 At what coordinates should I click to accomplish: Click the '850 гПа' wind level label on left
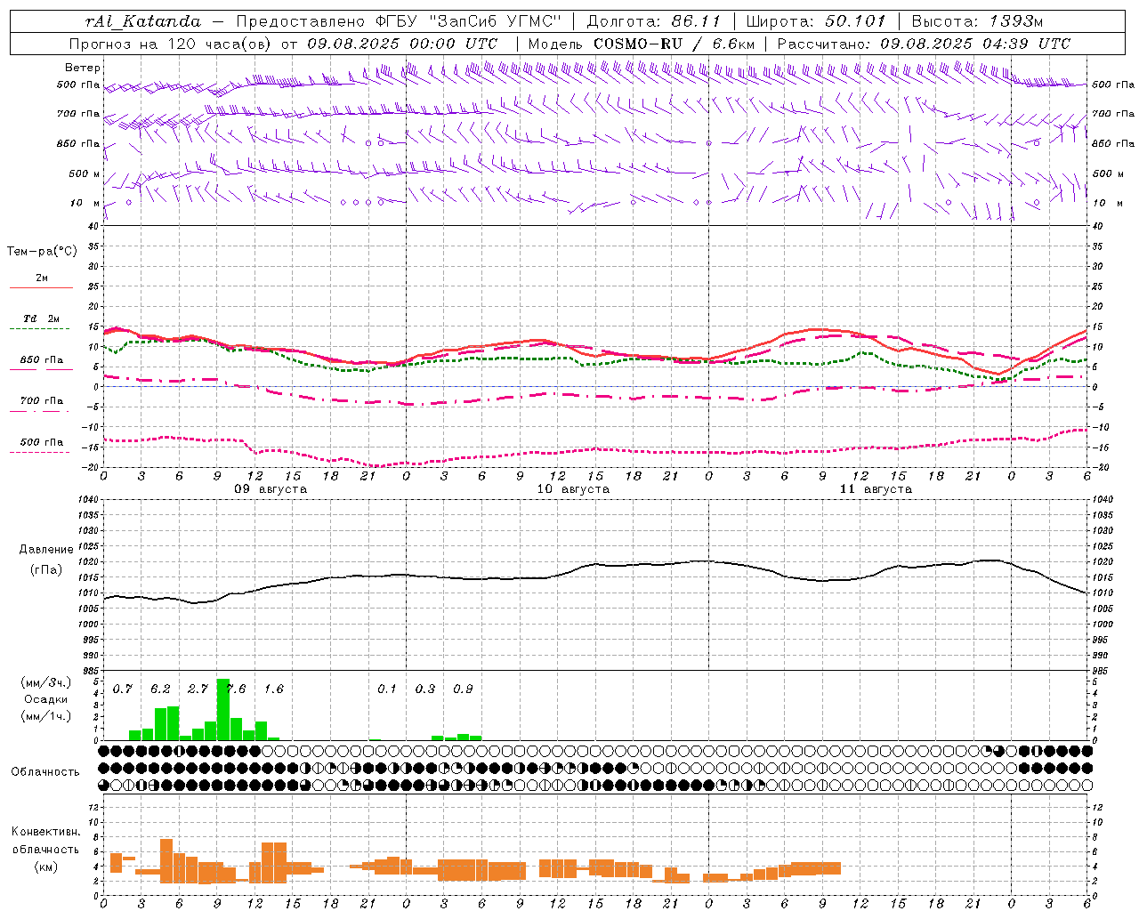[x=78, y=143]
